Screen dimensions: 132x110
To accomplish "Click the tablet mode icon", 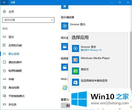I will tap(4, 96).
